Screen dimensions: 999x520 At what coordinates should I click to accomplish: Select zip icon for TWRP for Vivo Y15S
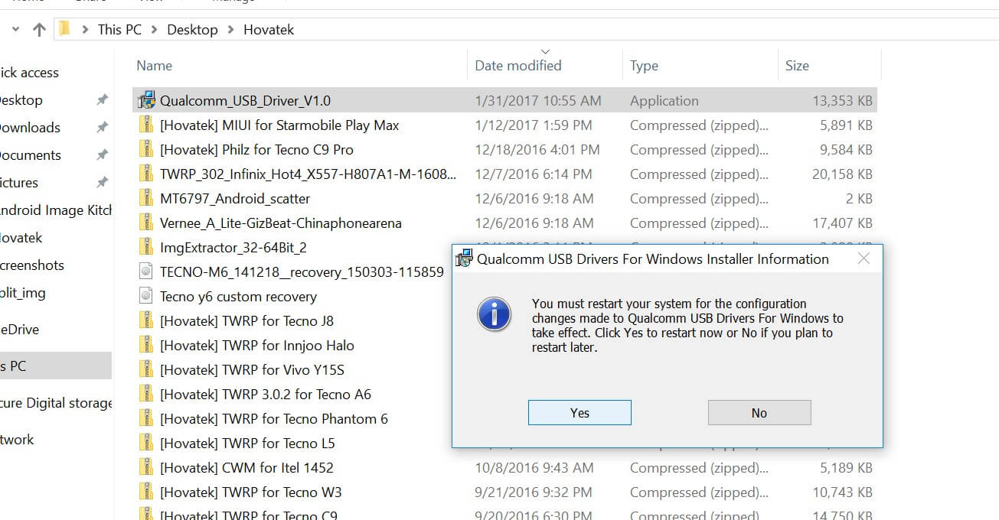coord(146,369)
